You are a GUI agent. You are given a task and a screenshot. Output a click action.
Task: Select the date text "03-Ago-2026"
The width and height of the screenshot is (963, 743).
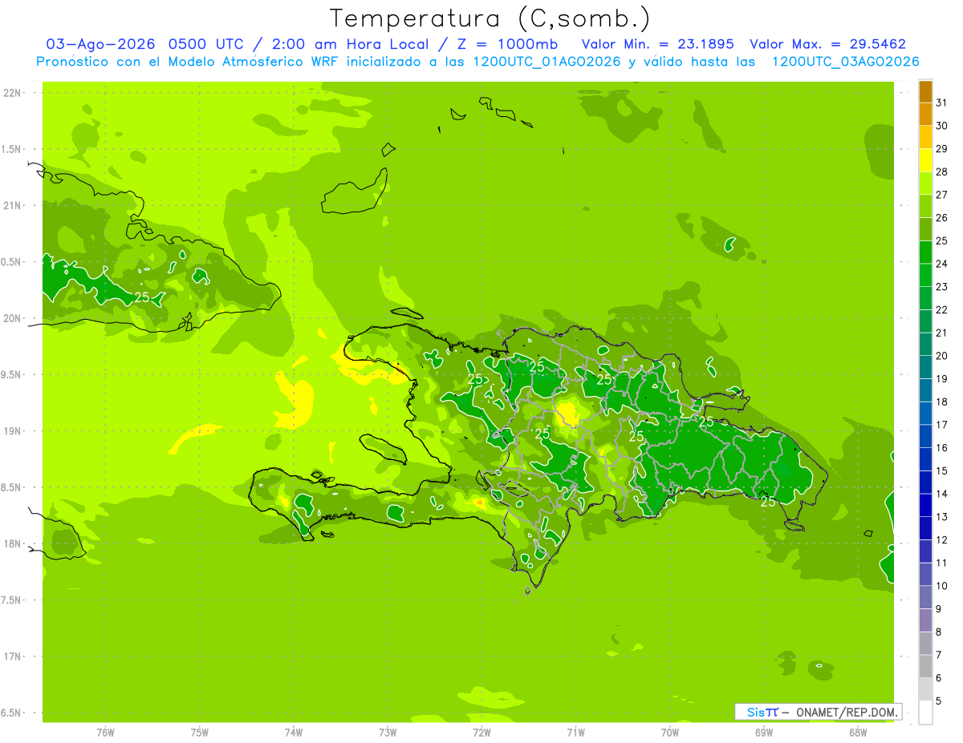(x=100, y=44)
